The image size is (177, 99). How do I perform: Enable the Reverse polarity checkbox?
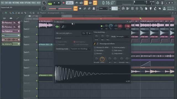(113, 48)
